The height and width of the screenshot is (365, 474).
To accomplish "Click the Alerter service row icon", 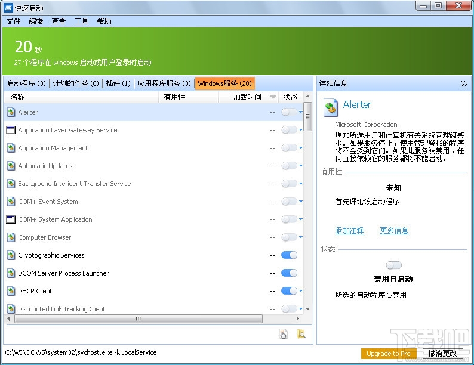I will [11, 112].
